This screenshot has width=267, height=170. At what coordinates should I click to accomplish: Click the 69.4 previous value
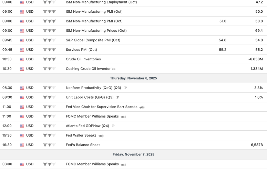[259, 31]
